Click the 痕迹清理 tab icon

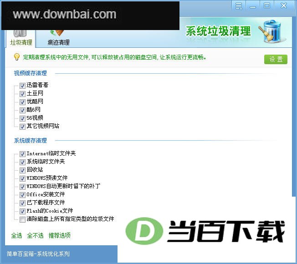pyautogui.click(x=57, y=33)
